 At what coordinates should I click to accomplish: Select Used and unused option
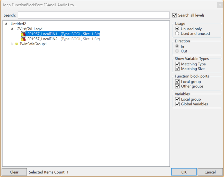pos(177,34)
